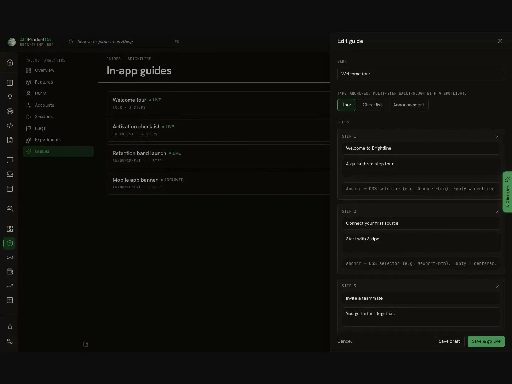Click the AIOProductOS logo avatar

pos(12,42)
